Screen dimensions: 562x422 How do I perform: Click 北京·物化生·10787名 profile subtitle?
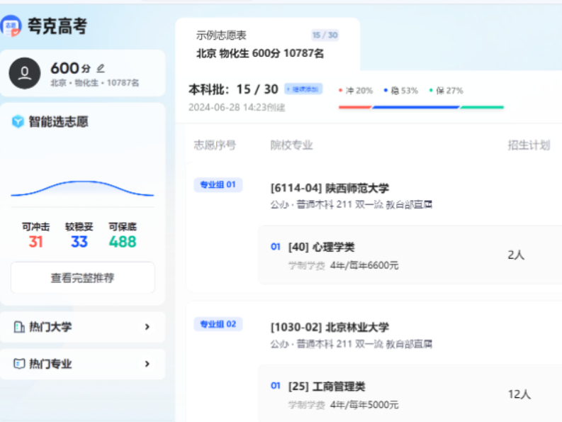95,83
